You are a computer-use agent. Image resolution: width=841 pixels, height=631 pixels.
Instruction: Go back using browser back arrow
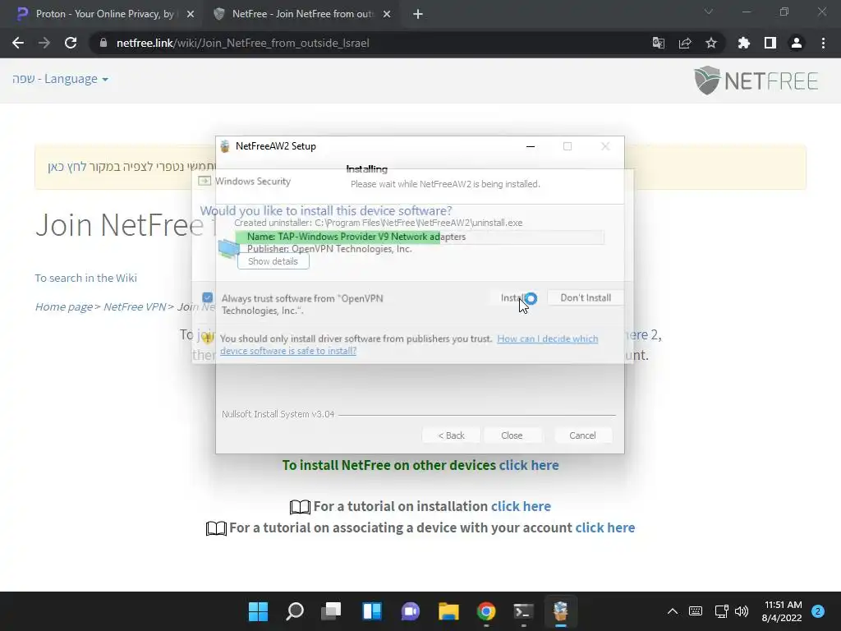pos(18,43)
